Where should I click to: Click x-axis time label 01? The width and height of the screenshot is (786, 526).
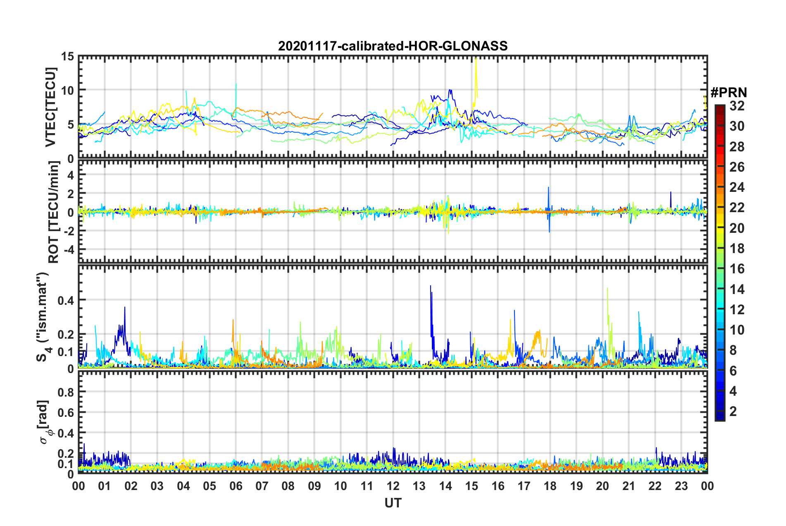click(105, 486)
